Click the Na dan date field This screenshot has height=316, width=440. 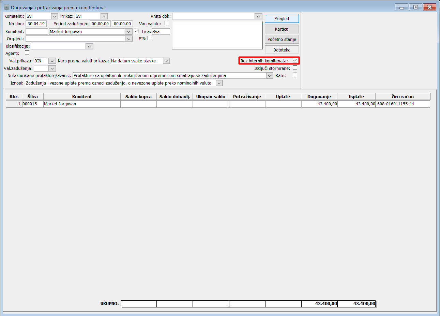[x=36, y=24]
